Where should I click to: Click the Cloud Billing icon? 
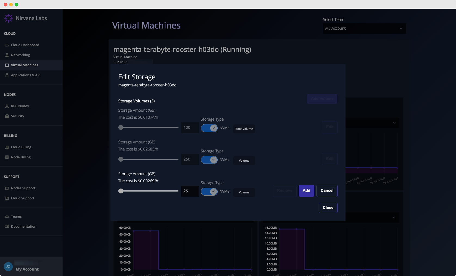tap(7, 147)
